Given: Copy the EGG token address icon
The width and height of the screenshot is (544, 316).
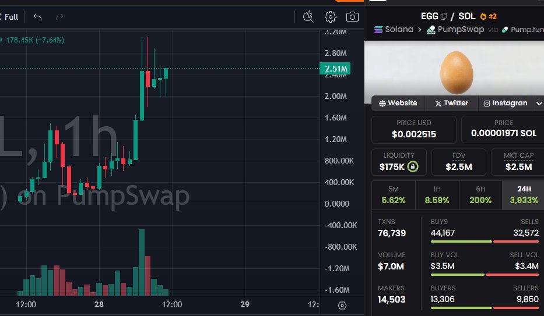Looking at the screenshot, I should pyautogui.click(x=444, y=16).
